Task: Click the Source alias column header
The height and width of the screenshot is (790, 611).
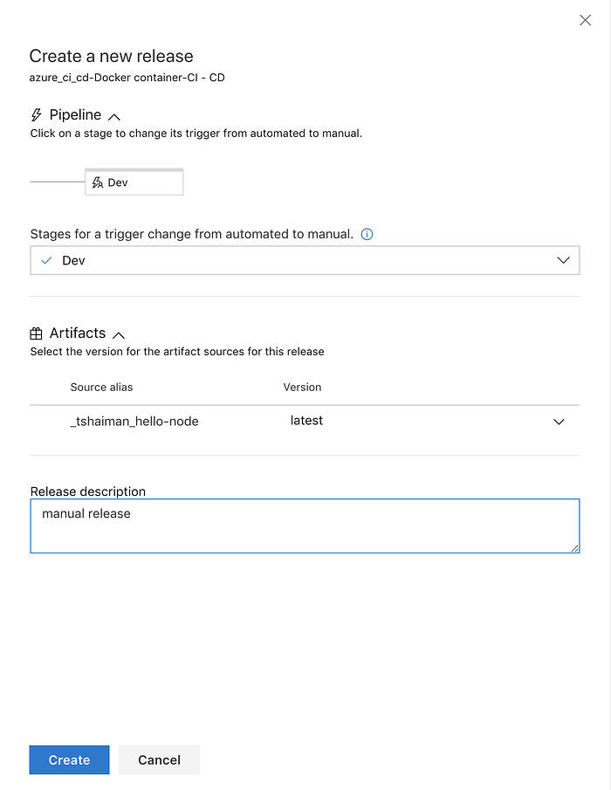Action: pos(101,387)
